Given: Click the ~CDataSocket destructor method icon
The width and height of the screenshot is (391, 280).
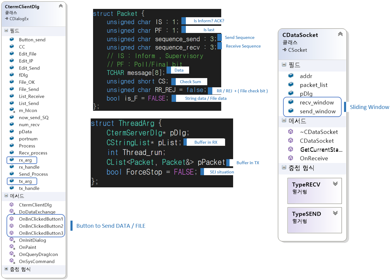Looking at the screenshot, I should click(291, 132).
